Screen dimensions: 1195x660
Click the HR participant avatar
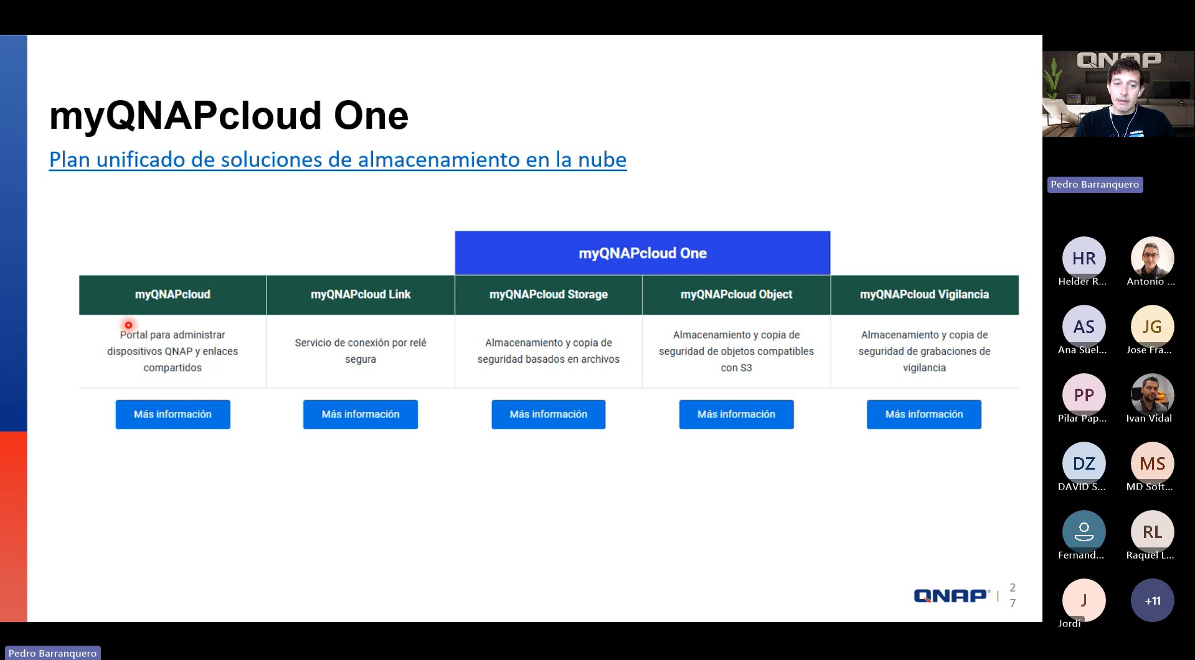point(1084,258)
